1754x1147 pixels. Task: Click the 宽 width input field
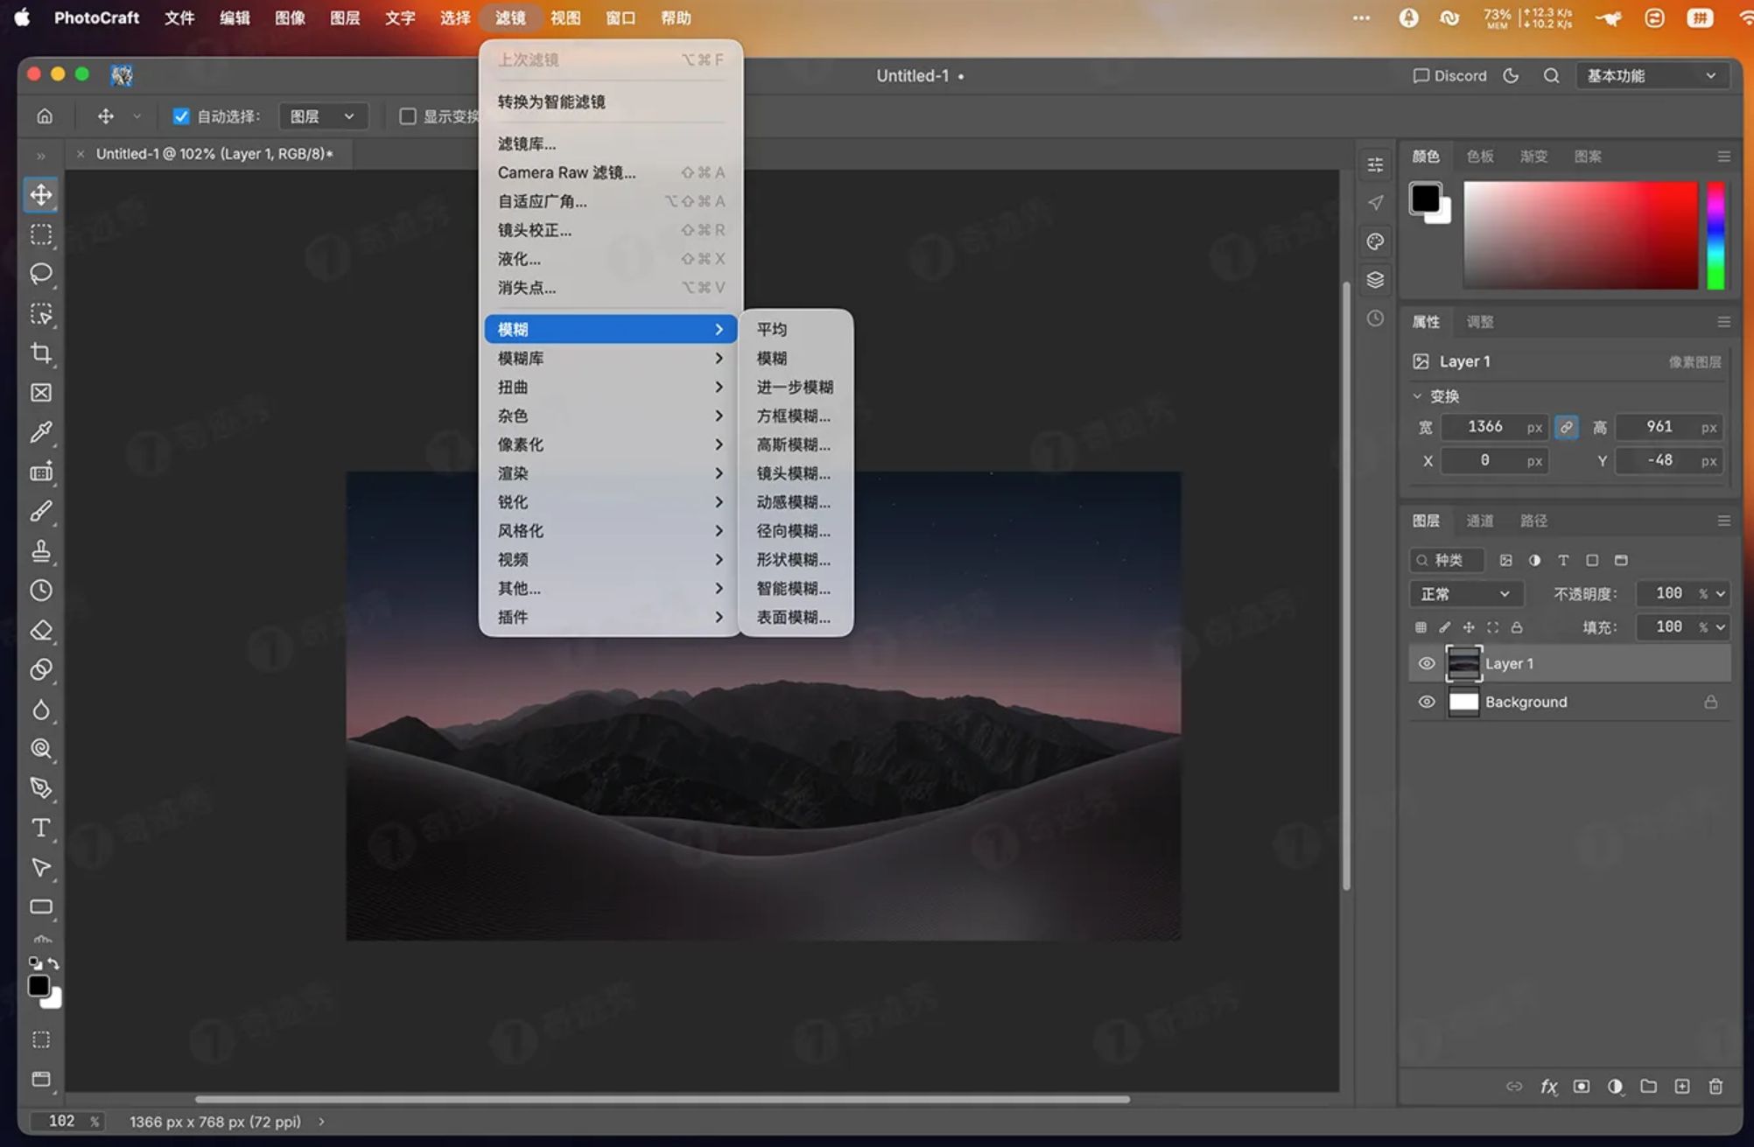click(1494, 427)
